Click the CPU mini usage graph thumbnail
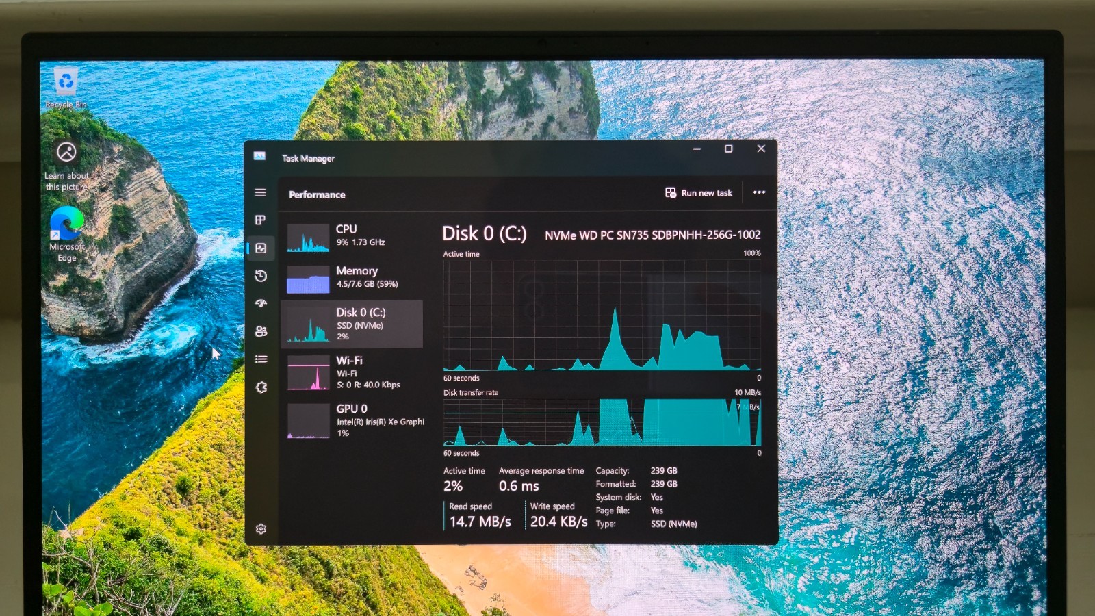1095x616 pixels. pos(308,238)
